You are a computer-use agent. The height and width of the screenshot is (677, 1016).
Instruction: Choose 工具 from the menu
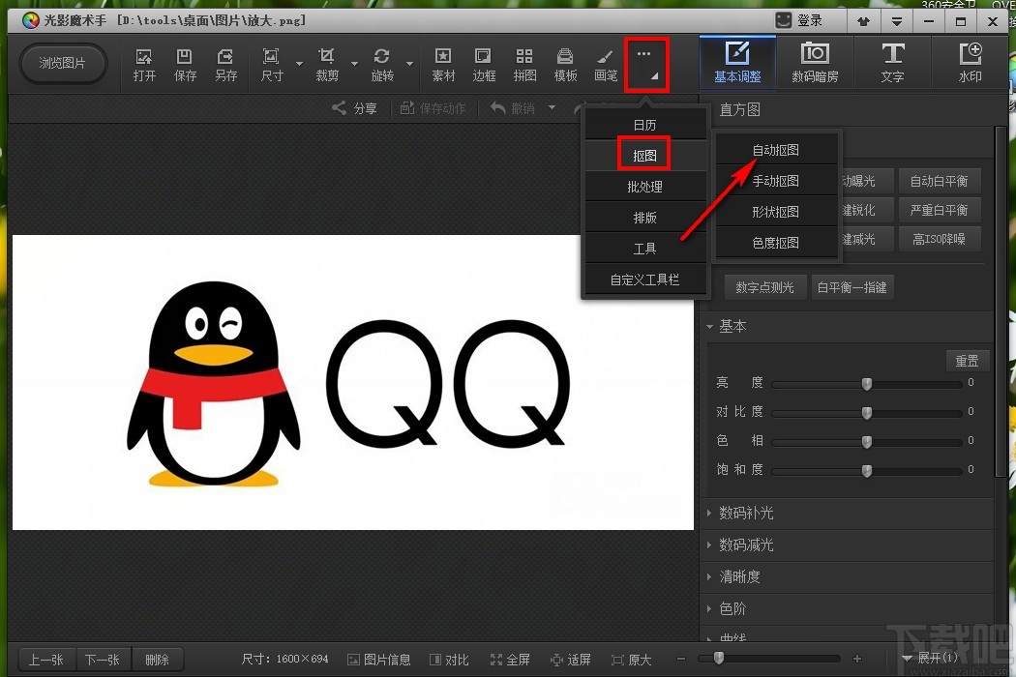click(644, 249)
